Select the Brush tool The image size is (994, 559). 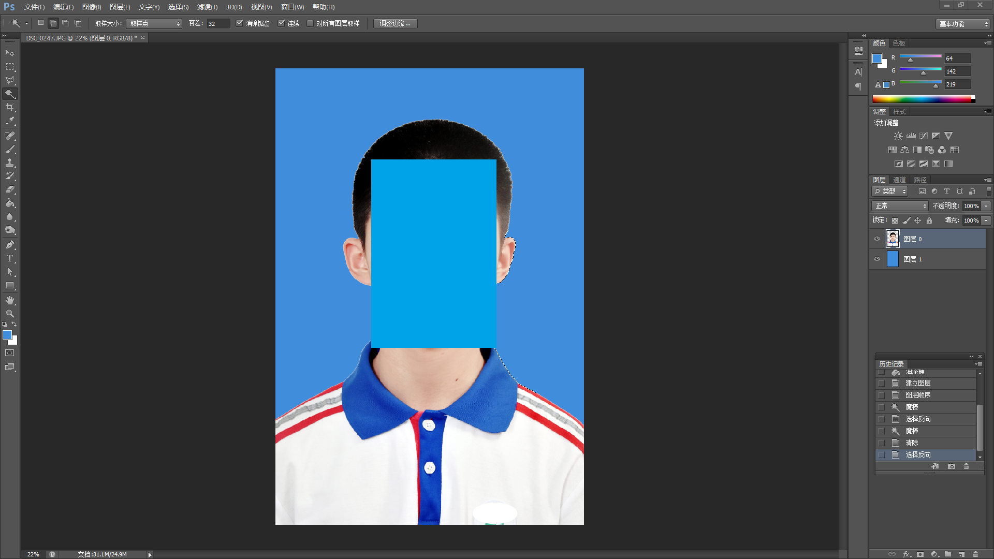pos(10,149)
